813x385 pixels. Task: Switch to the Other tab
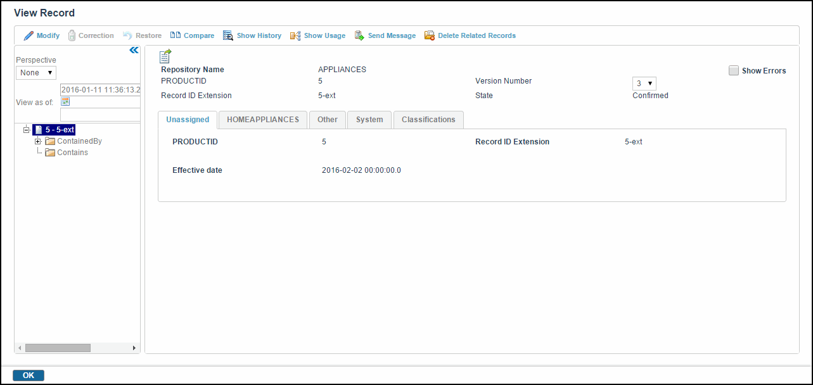coord(328,120)
